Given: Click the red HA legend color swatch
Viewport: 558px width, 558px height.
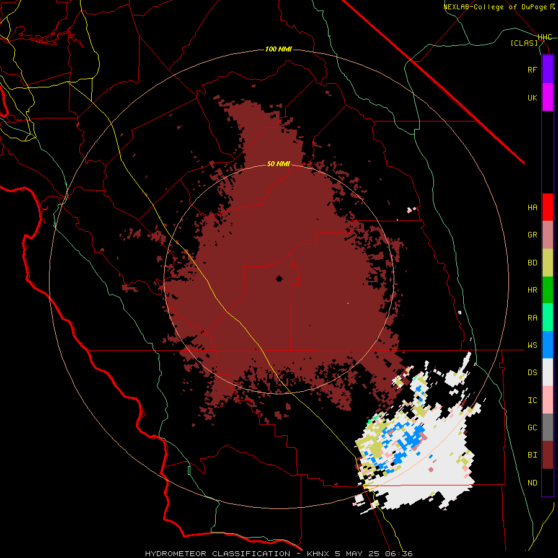Looking at the screenshot, I should click(x=547, y=207).
